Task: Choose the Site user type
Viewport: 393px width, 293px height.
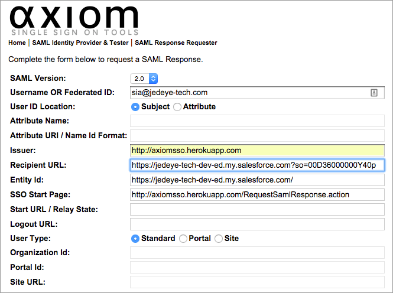Action: point(219,239)
